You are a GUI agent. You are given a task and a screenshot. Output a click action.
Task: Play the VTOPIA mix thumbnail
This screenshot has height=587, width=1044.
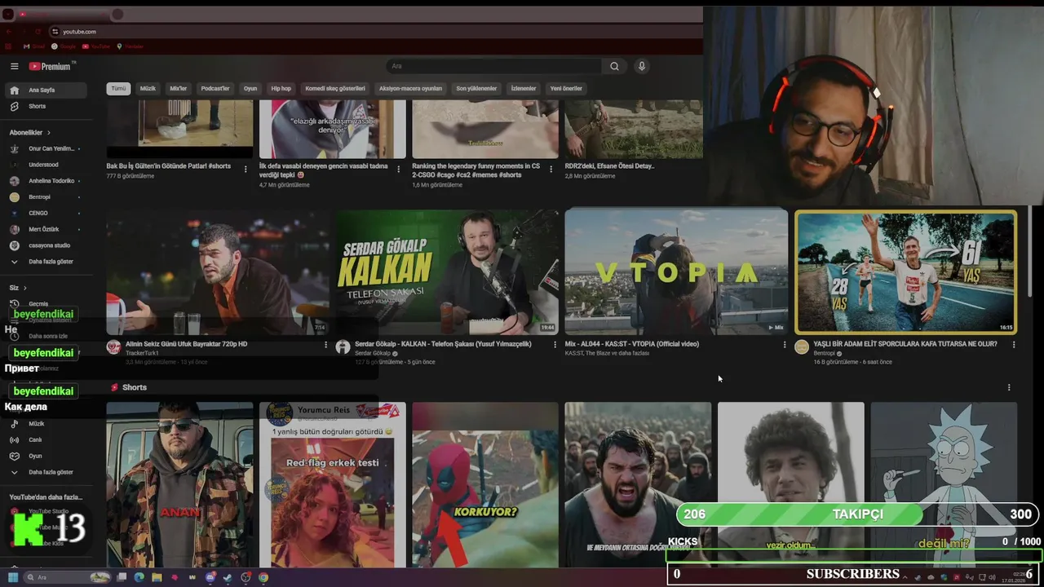[676, 272]
